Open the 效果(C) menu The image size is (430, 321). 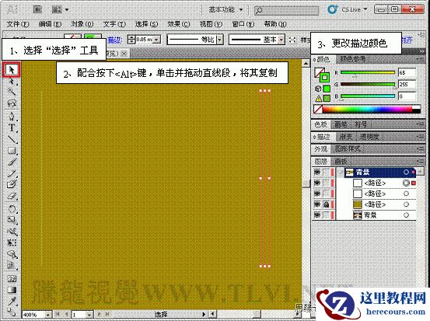179,24
